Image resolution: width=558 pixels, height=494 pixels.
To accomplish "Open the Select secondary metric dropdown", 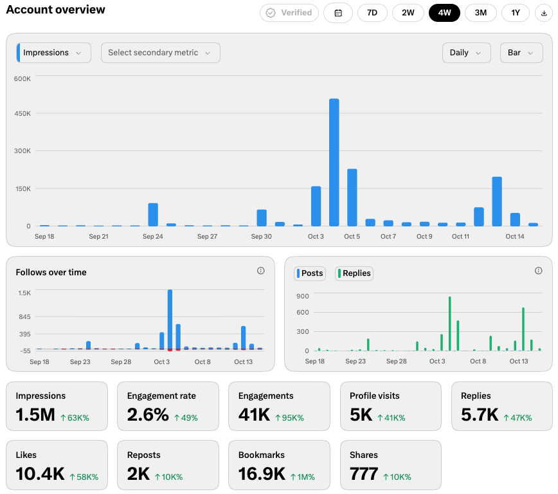I will click(161, 53).
